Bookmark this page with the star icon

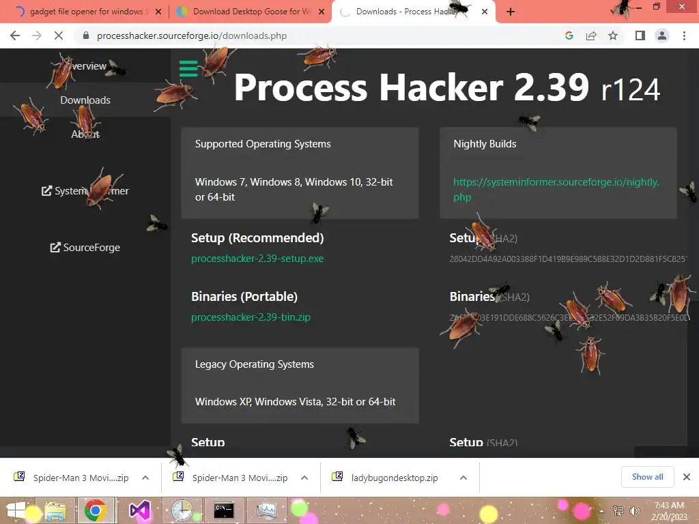(613, 35)
